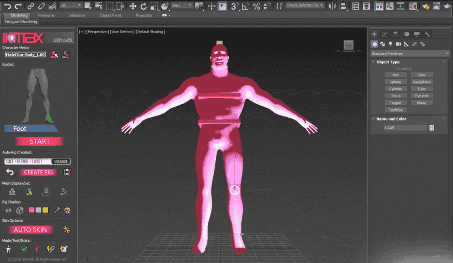Toggle mesh visibility eye icon
The height and width of the screenshot is (263, 453).
(12, 192)
